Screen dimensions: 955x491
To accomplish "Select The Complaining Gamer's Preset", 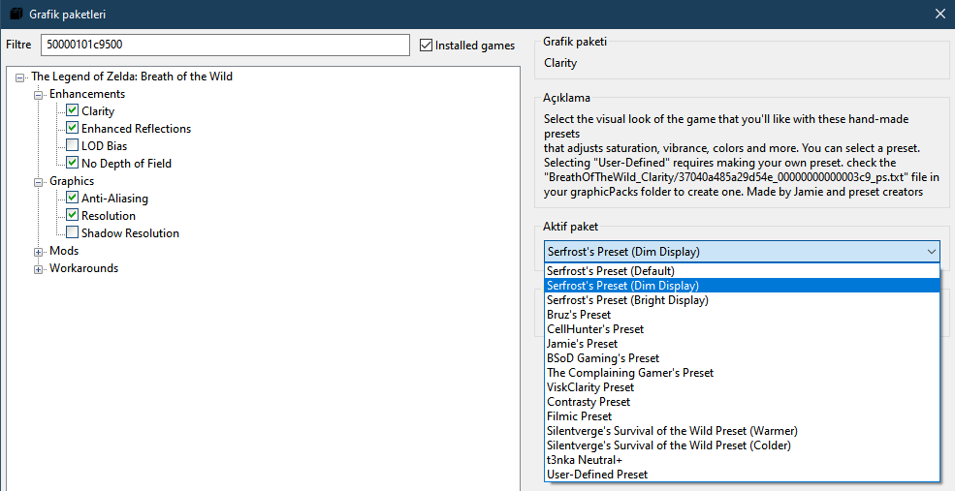I will 742,372.
